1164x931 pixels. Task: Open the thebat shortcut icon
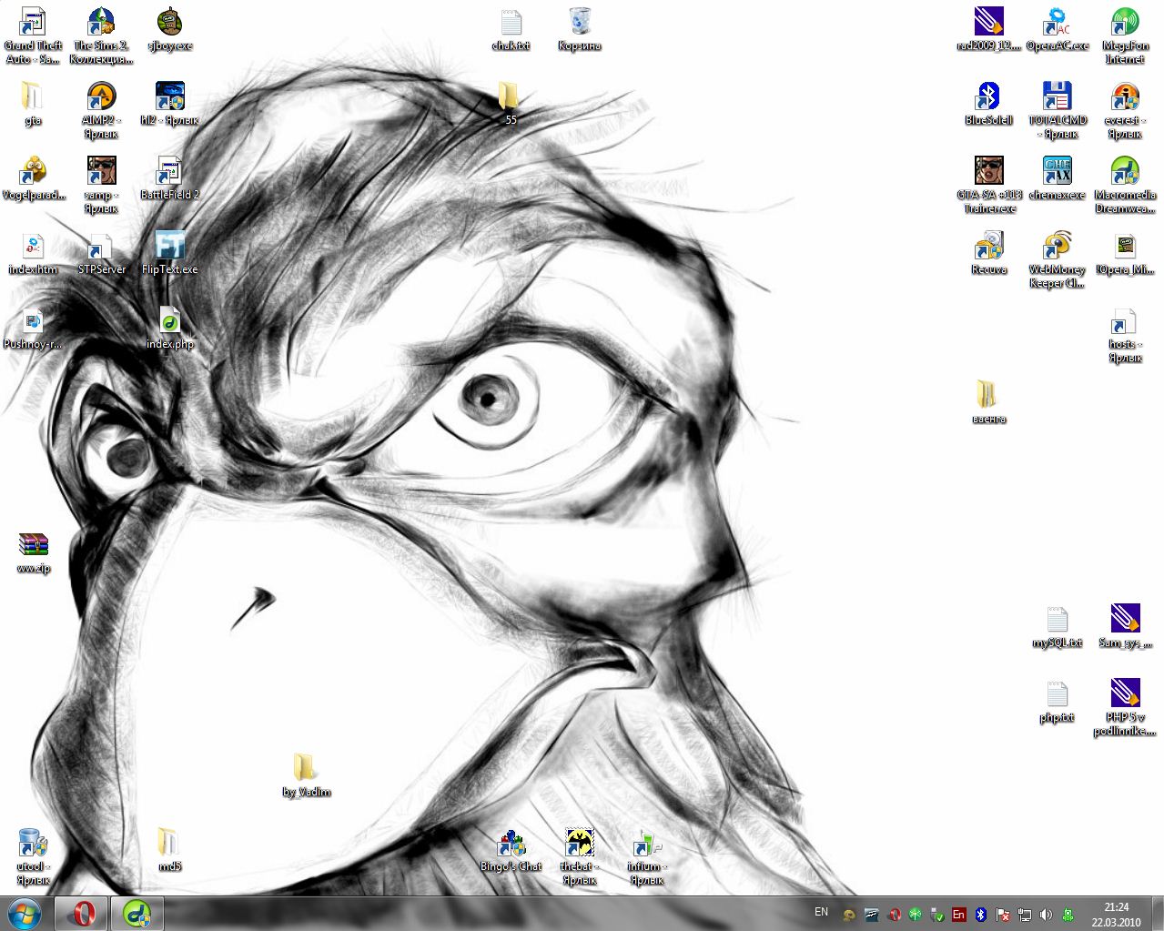[x=579, y=843]
